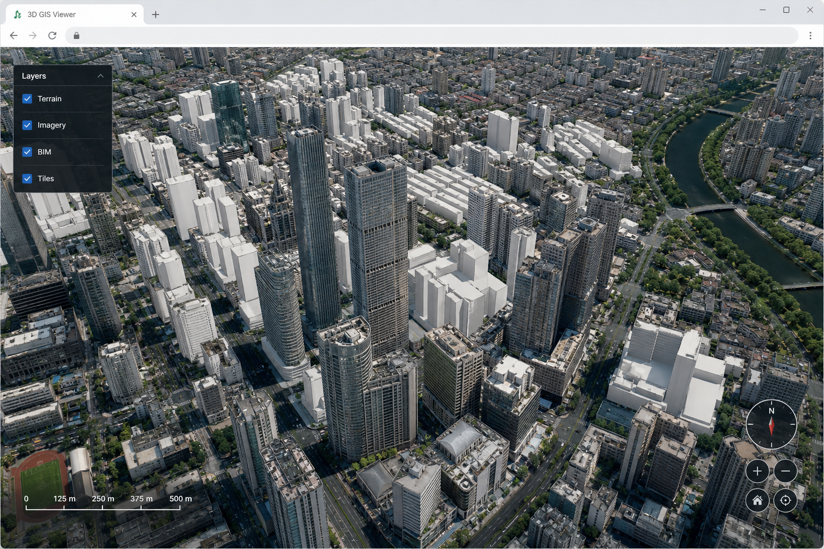Zoom in with the plus button
The height and width of the screenshot is (549, 824).
[x=757, y=471]
